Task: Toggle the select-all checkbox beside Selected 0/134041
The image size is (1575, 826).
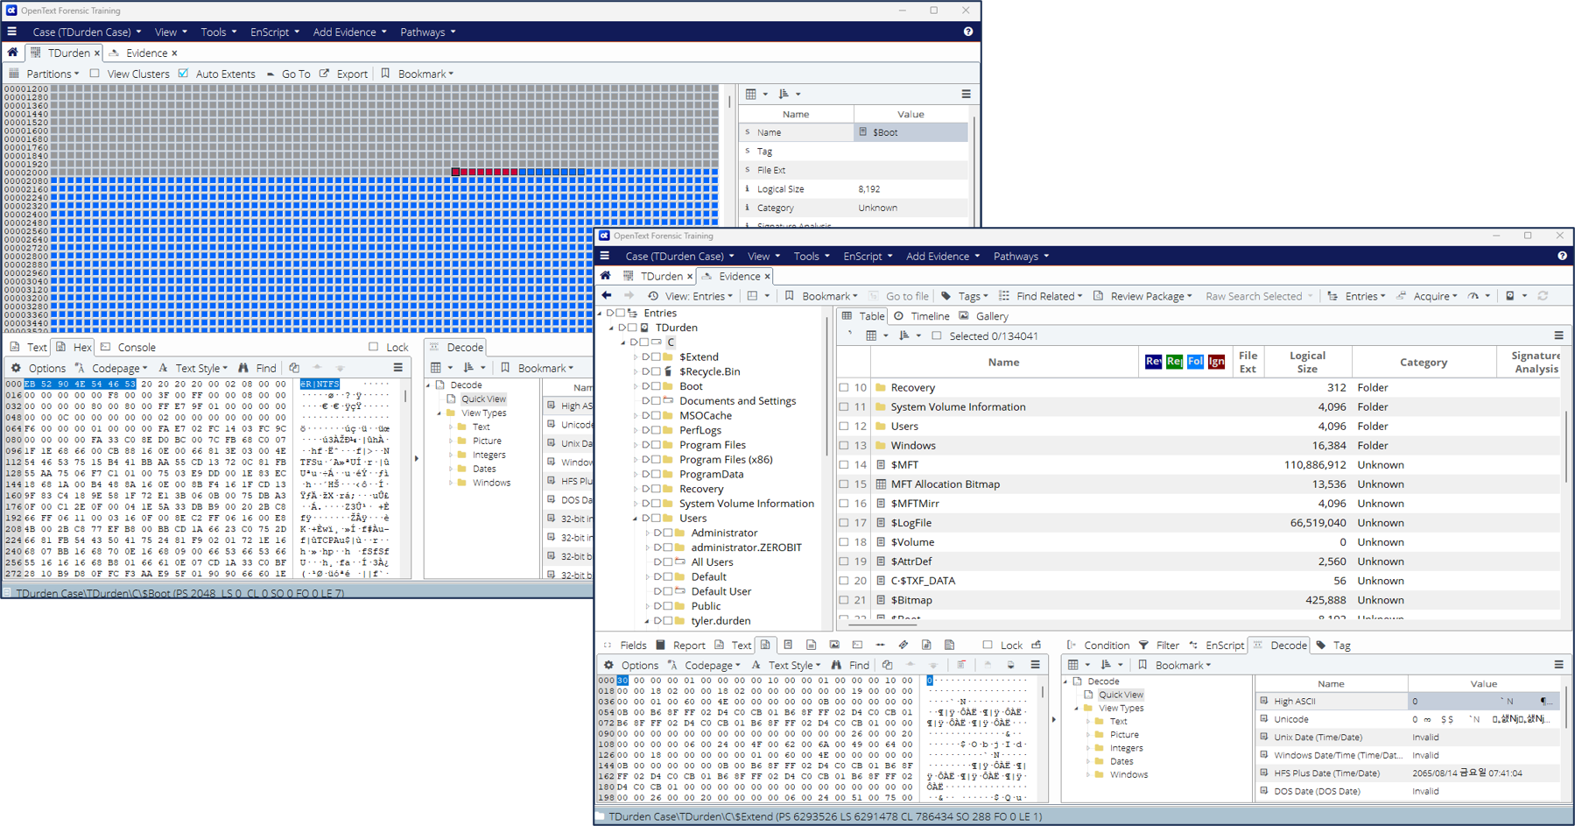Action: [x=937, y=335]
